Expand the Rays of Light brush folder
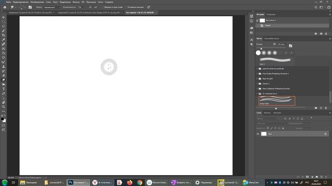Screen dimensions: 332x186 257,79
